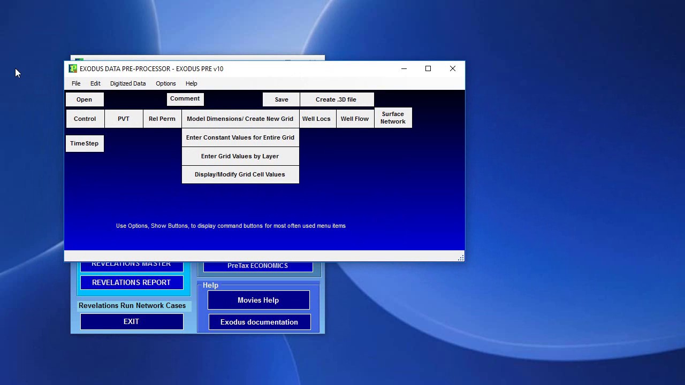Select Model Dimensions/ Create New Grid
Screen dimensions: 685x385
tap(240, 119)
